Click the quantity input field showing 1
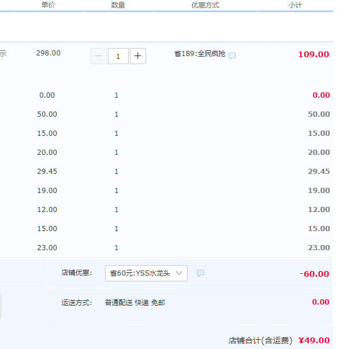 coord(118,56)
